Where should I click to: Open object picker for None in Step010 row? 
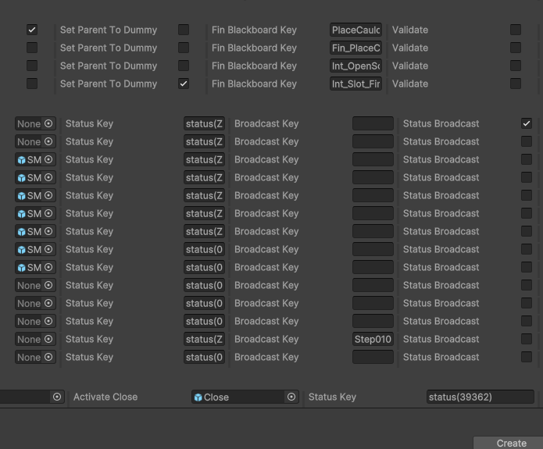(48, 339)
